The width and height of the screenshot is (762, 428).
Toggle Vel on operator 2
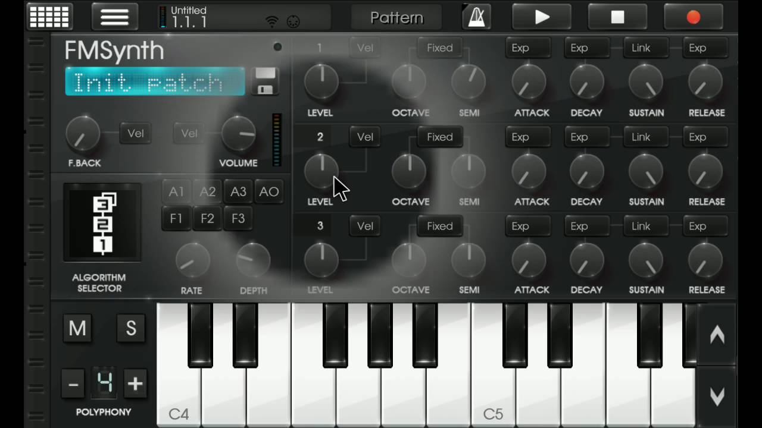pyautogui.click(x=365, y=137)
